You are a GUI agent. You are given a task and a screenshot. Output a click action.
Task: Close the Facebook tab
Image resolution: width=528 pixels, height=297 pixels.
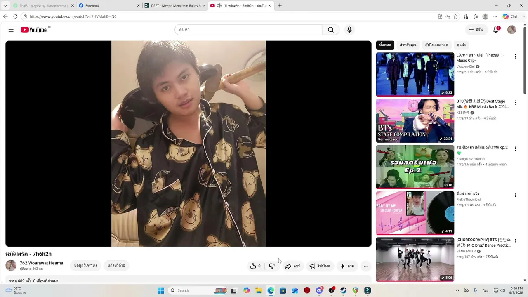[138, 6]
